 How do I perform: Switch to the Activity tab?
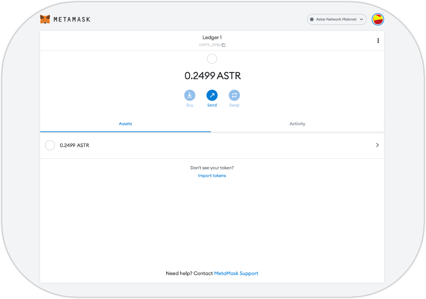(x=297, y=124)
